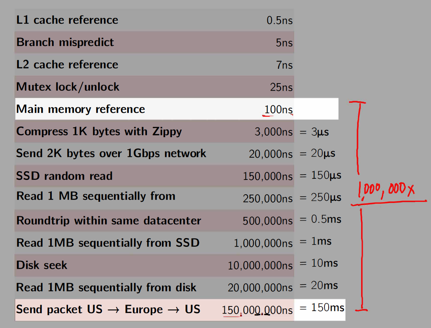Click 'Send packet US → Europe → US' label

pyautogui.click(x=108, y=309)
